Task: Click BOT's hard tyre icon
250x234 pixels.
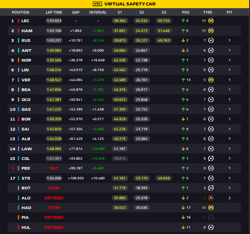Action: point(211,188)
